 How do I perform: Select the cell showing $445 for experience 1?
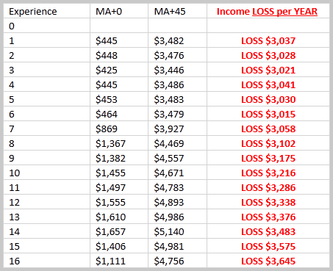pyautogui.click(x=119, y=40)
